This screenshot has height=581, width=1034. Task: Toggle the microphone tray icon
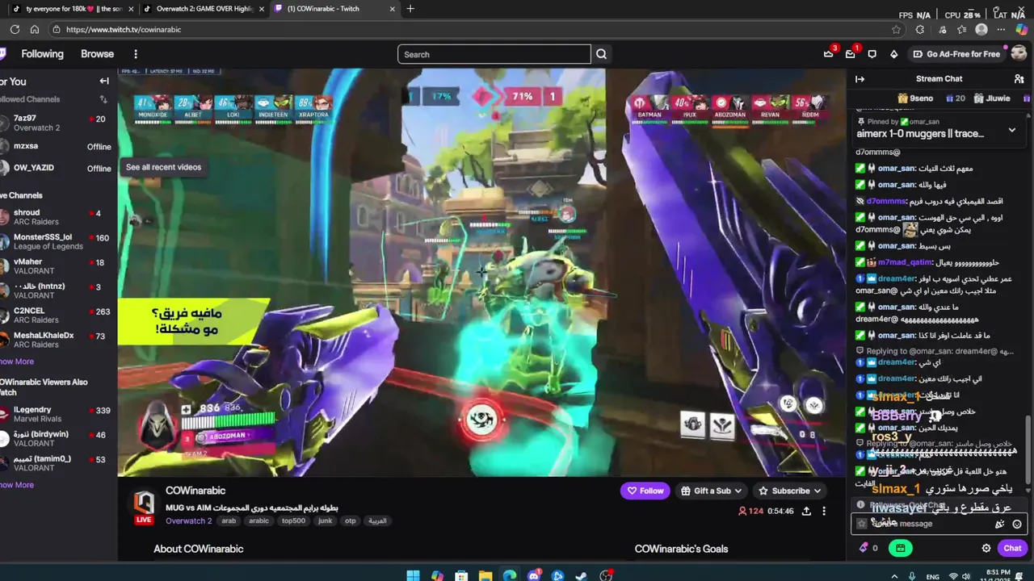(913, 577)
